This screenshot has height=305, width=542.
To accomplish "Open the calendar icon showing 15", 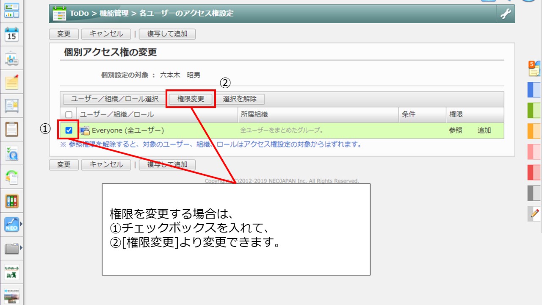I will pyautogui.click(x=12, y=34).
